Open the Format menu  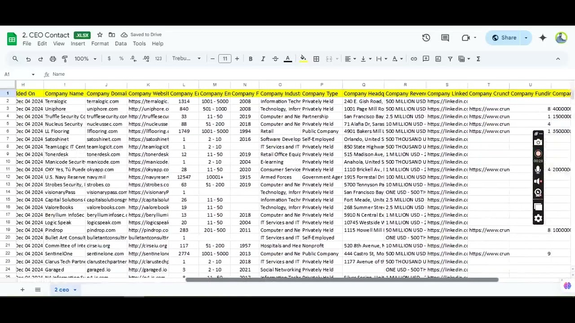100,44
